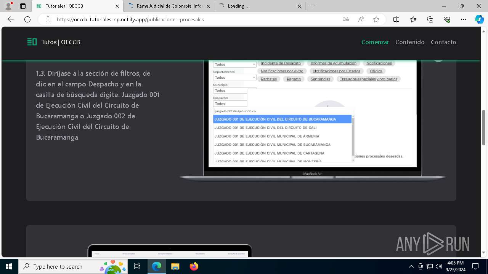Open Microsoft Edge from the taskbar
Viewport: 488px width, 274px height.
click(x=157, y=266)
